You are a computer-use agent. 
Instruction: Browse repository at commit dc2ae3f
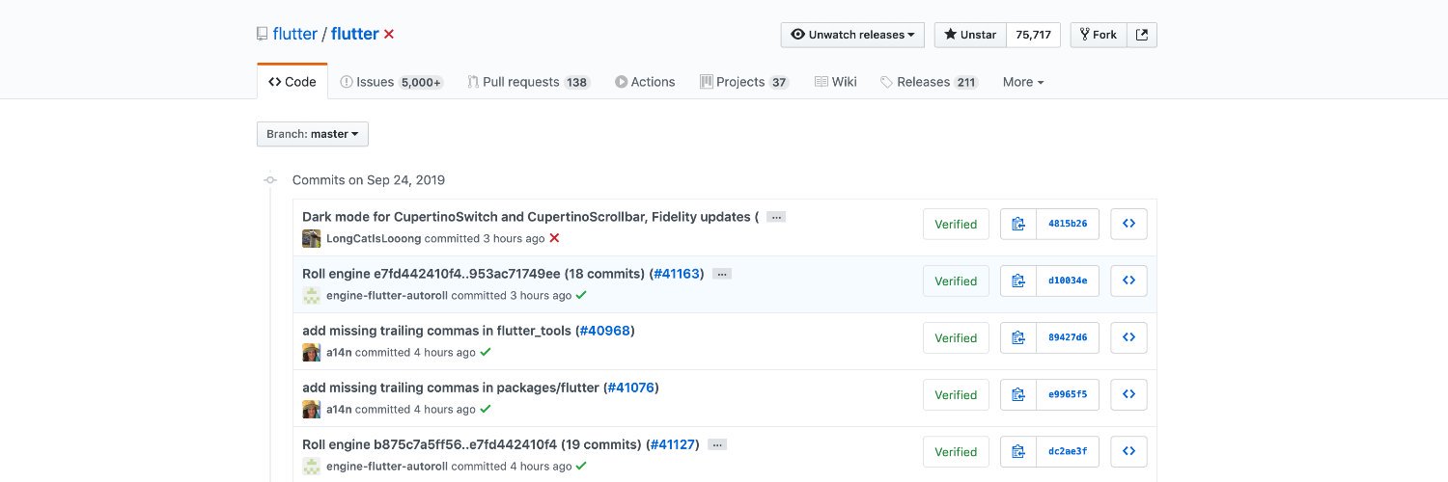[1128, 451]
